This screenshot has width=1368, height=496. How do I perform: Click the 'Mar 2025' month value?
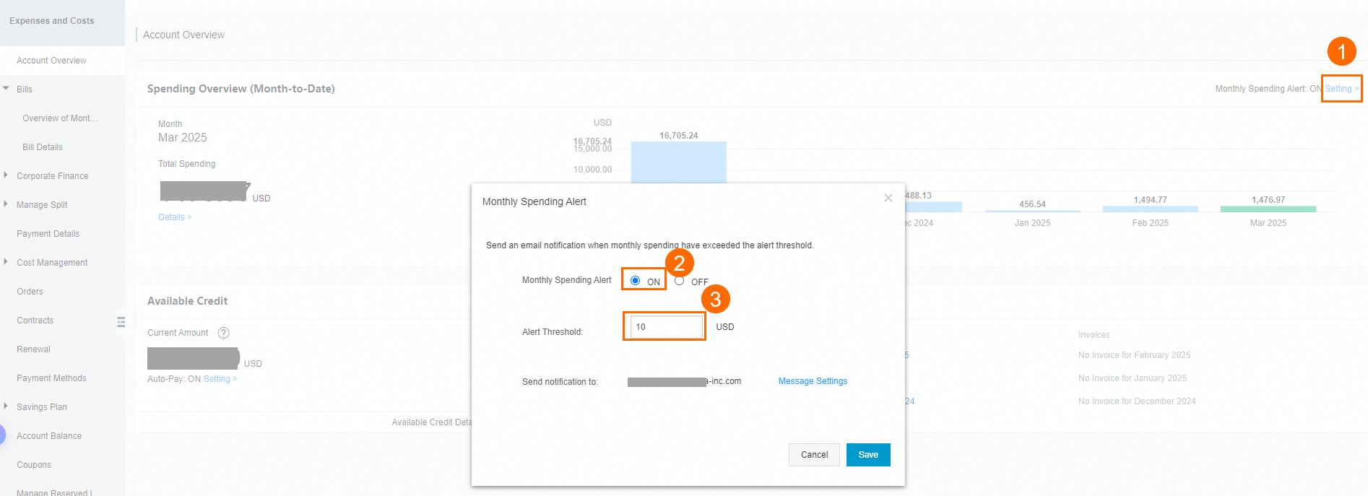coord(183,138)
